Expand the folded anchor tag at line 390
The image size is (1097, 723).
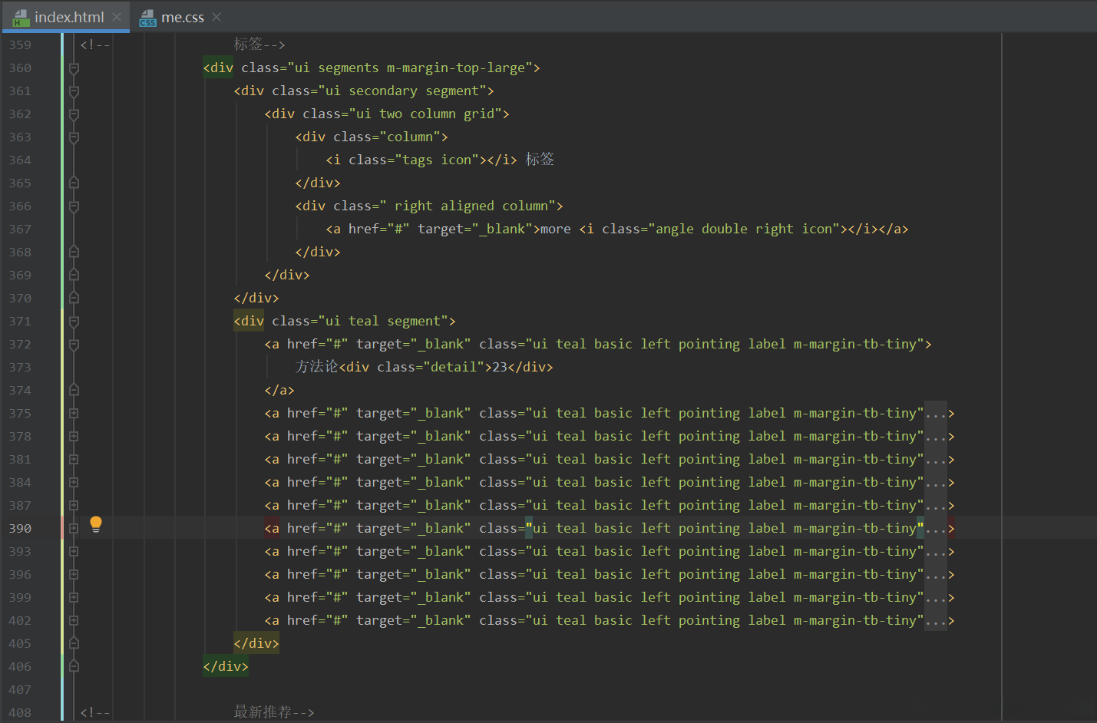coord(74,529)
